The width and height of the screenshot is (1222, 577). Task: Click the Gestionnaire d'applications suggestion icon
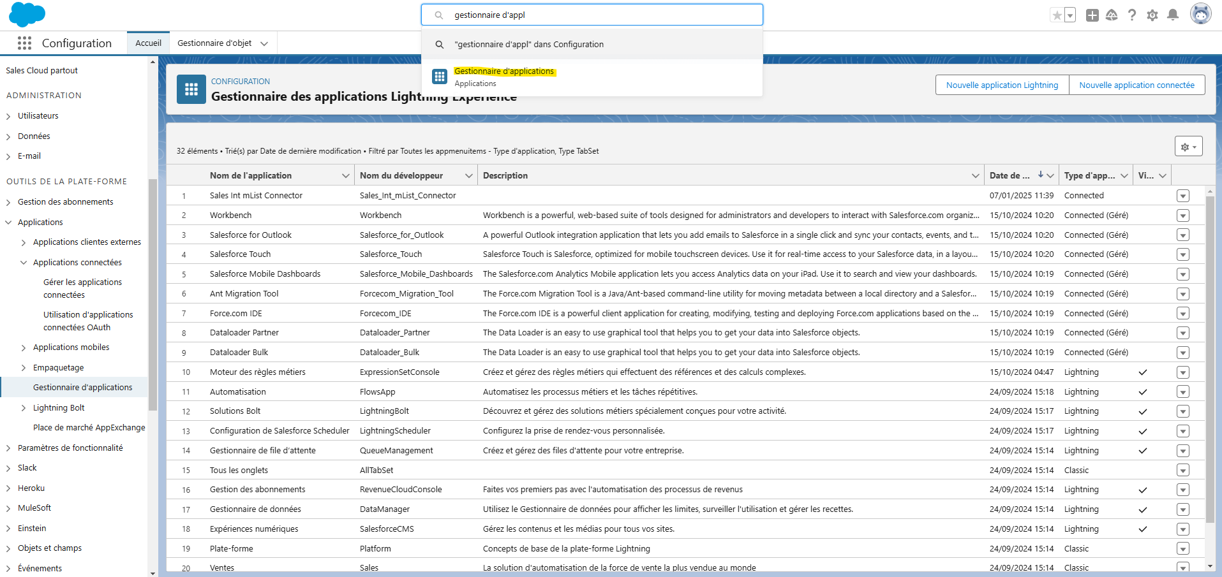(440, 77)
